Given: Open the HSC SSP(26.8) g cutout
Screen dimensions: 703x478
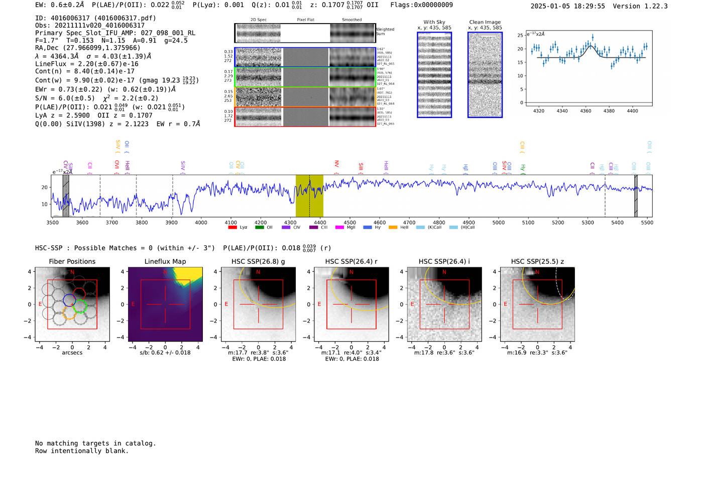Looking at the screenshot, I should [258, 304].
